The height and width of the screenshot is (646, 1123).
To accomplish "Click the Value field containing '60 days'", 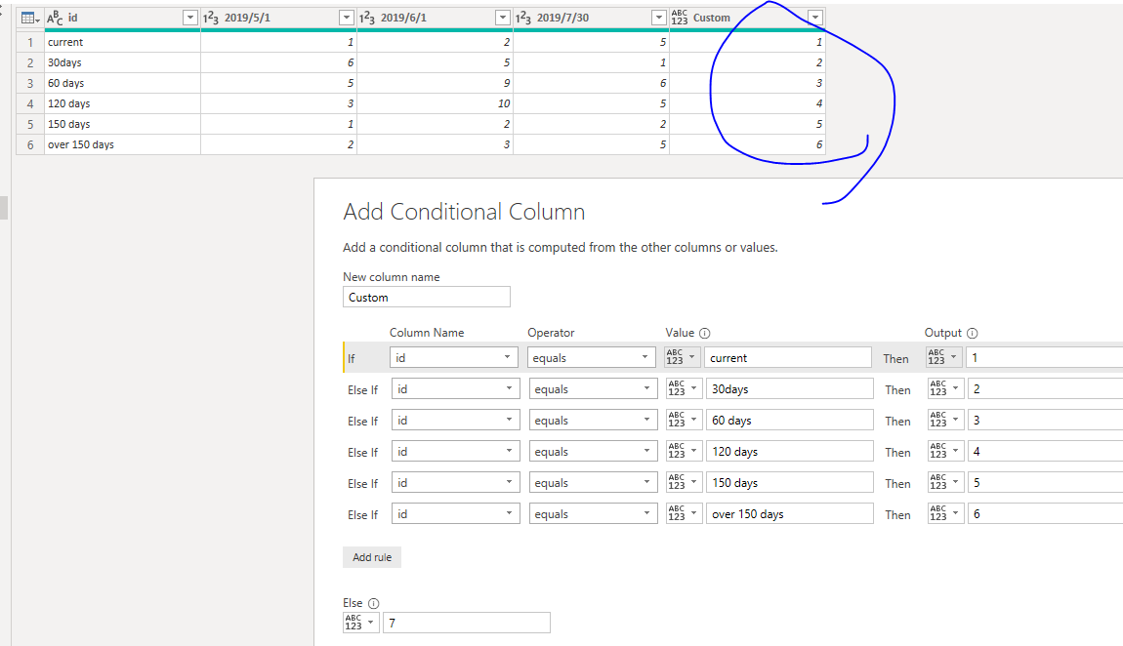I will [789, 421].
